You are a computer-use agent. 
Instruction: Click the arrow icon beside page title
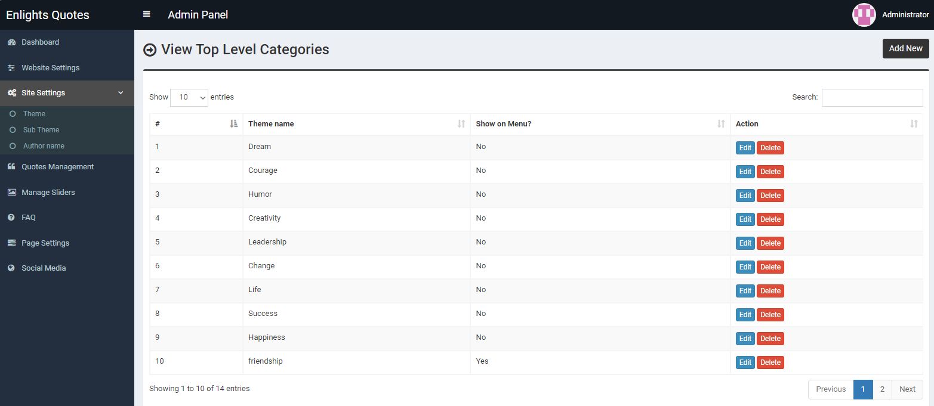(x=150, y=50)
